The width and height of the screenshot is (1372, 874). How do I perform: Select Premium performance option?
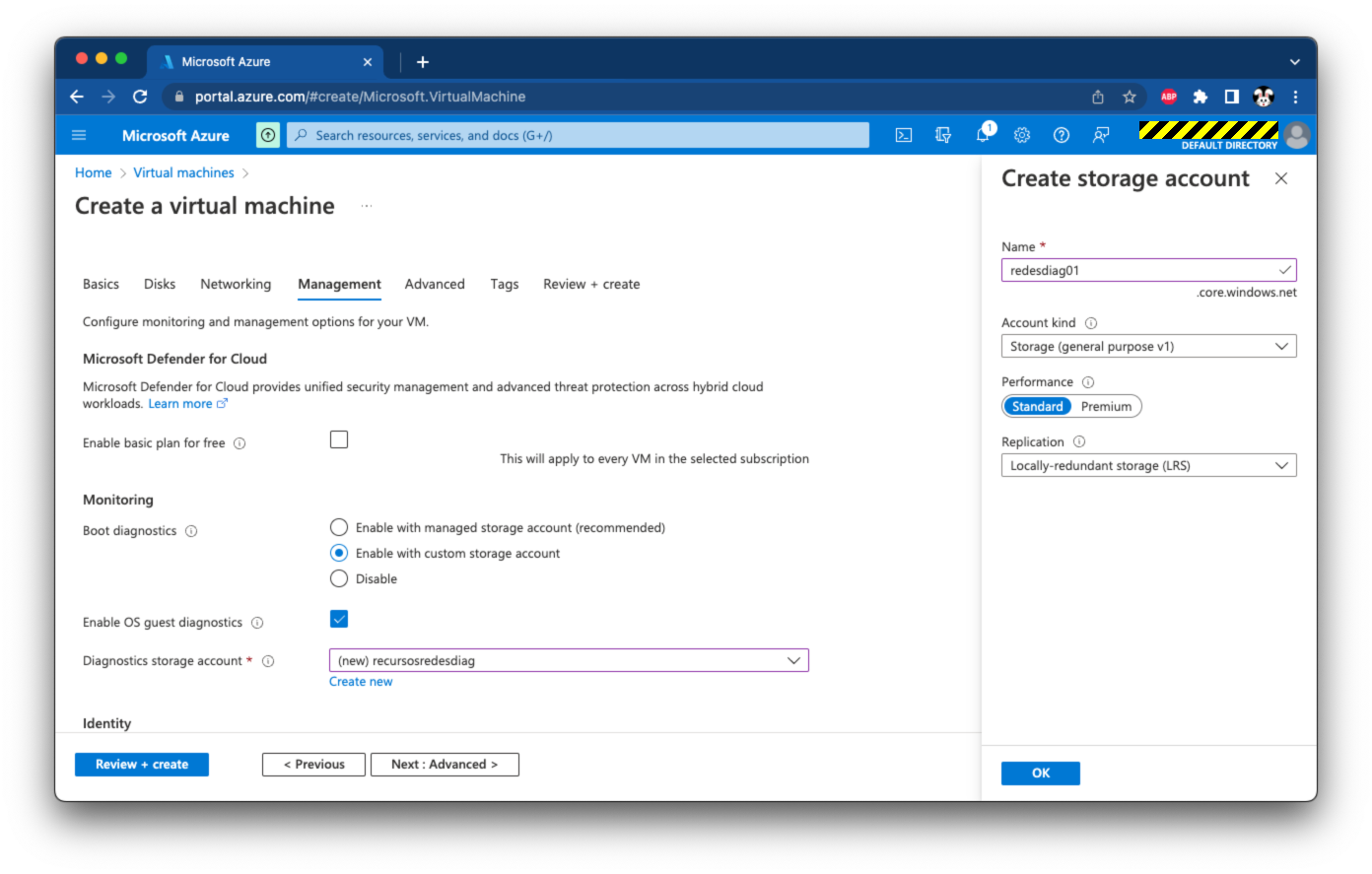click(x=1106, y=407)
